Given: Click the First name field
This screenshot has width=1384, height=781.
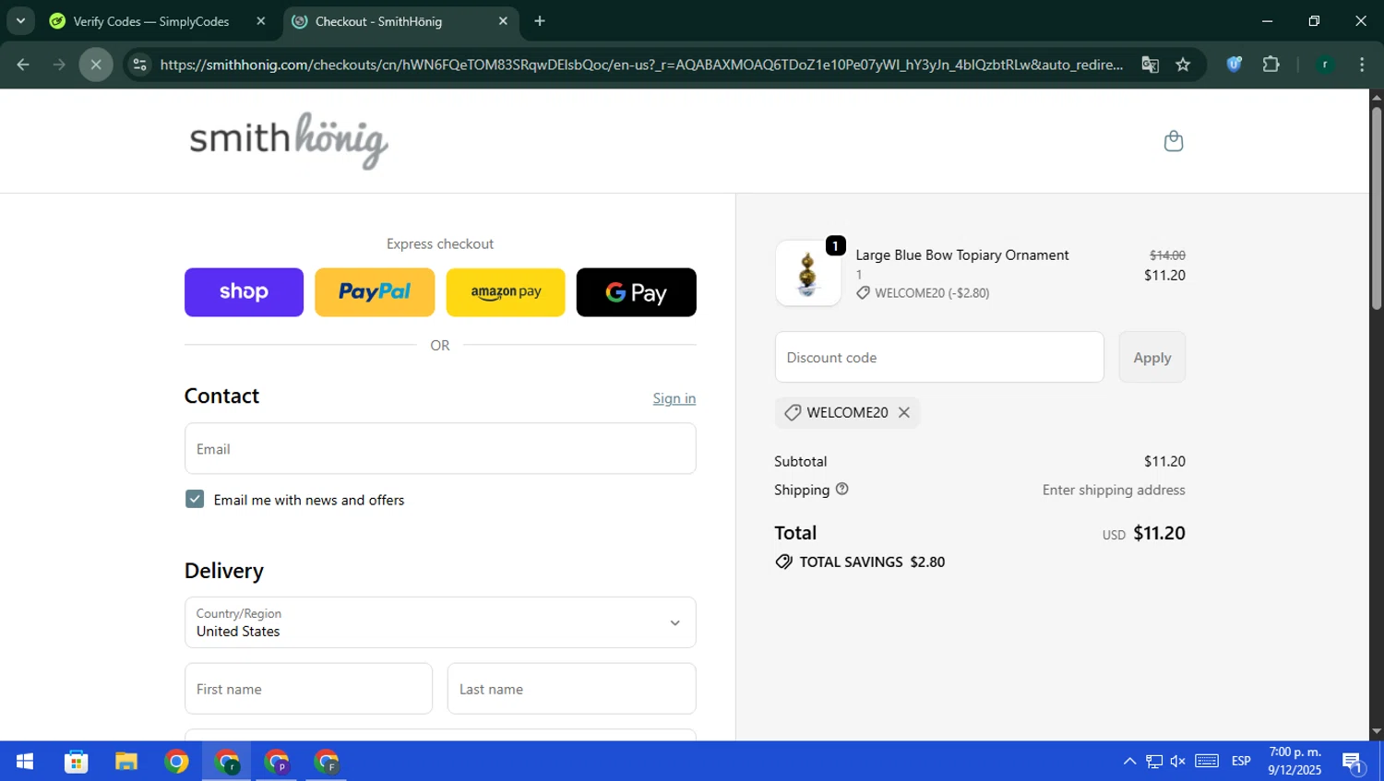Looking at the screenshot, I should pos(308,689).
